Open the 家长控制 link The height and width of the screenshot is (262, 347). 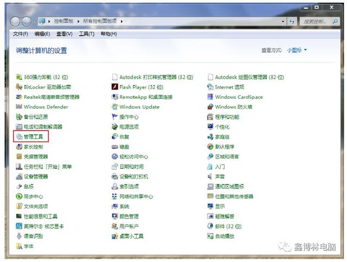tap(33, 146)
